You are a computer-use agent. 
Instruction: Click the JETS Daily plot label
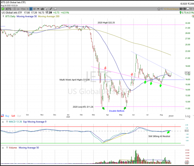(10, 17)
